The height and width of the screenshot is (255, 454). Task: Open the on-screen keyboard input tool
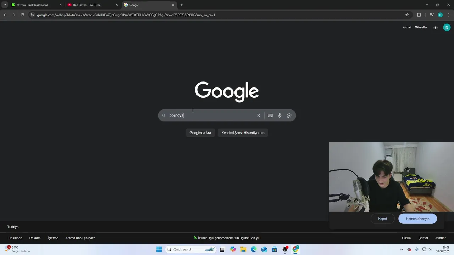270,115
